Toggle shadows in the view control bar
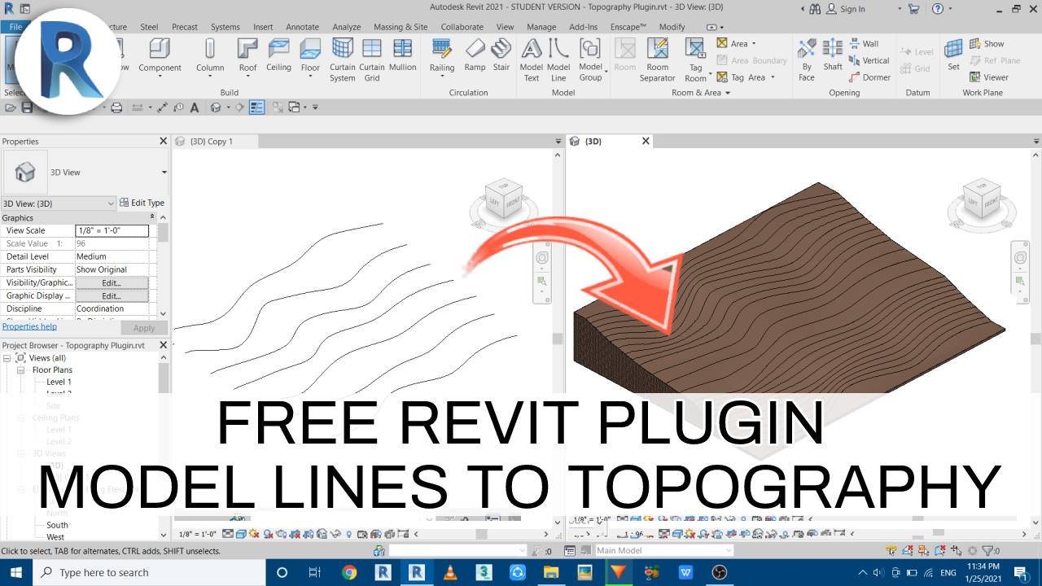 266,533
